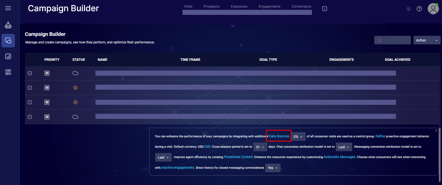
Task: Sort by the GOAL TYPE column header
Action: (x=268, y=60)
